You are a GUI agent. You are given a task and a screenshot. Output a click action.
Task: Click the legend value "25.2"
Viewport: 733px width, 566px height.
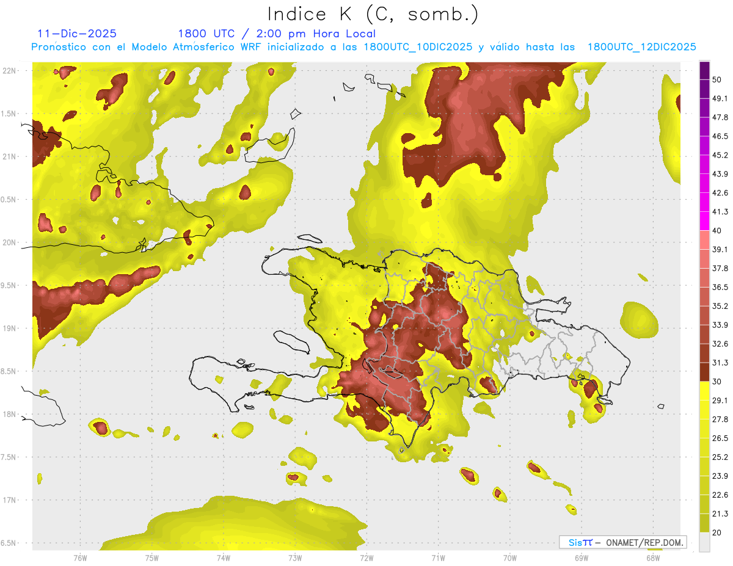pyautogui.click(x=720, y=457)
